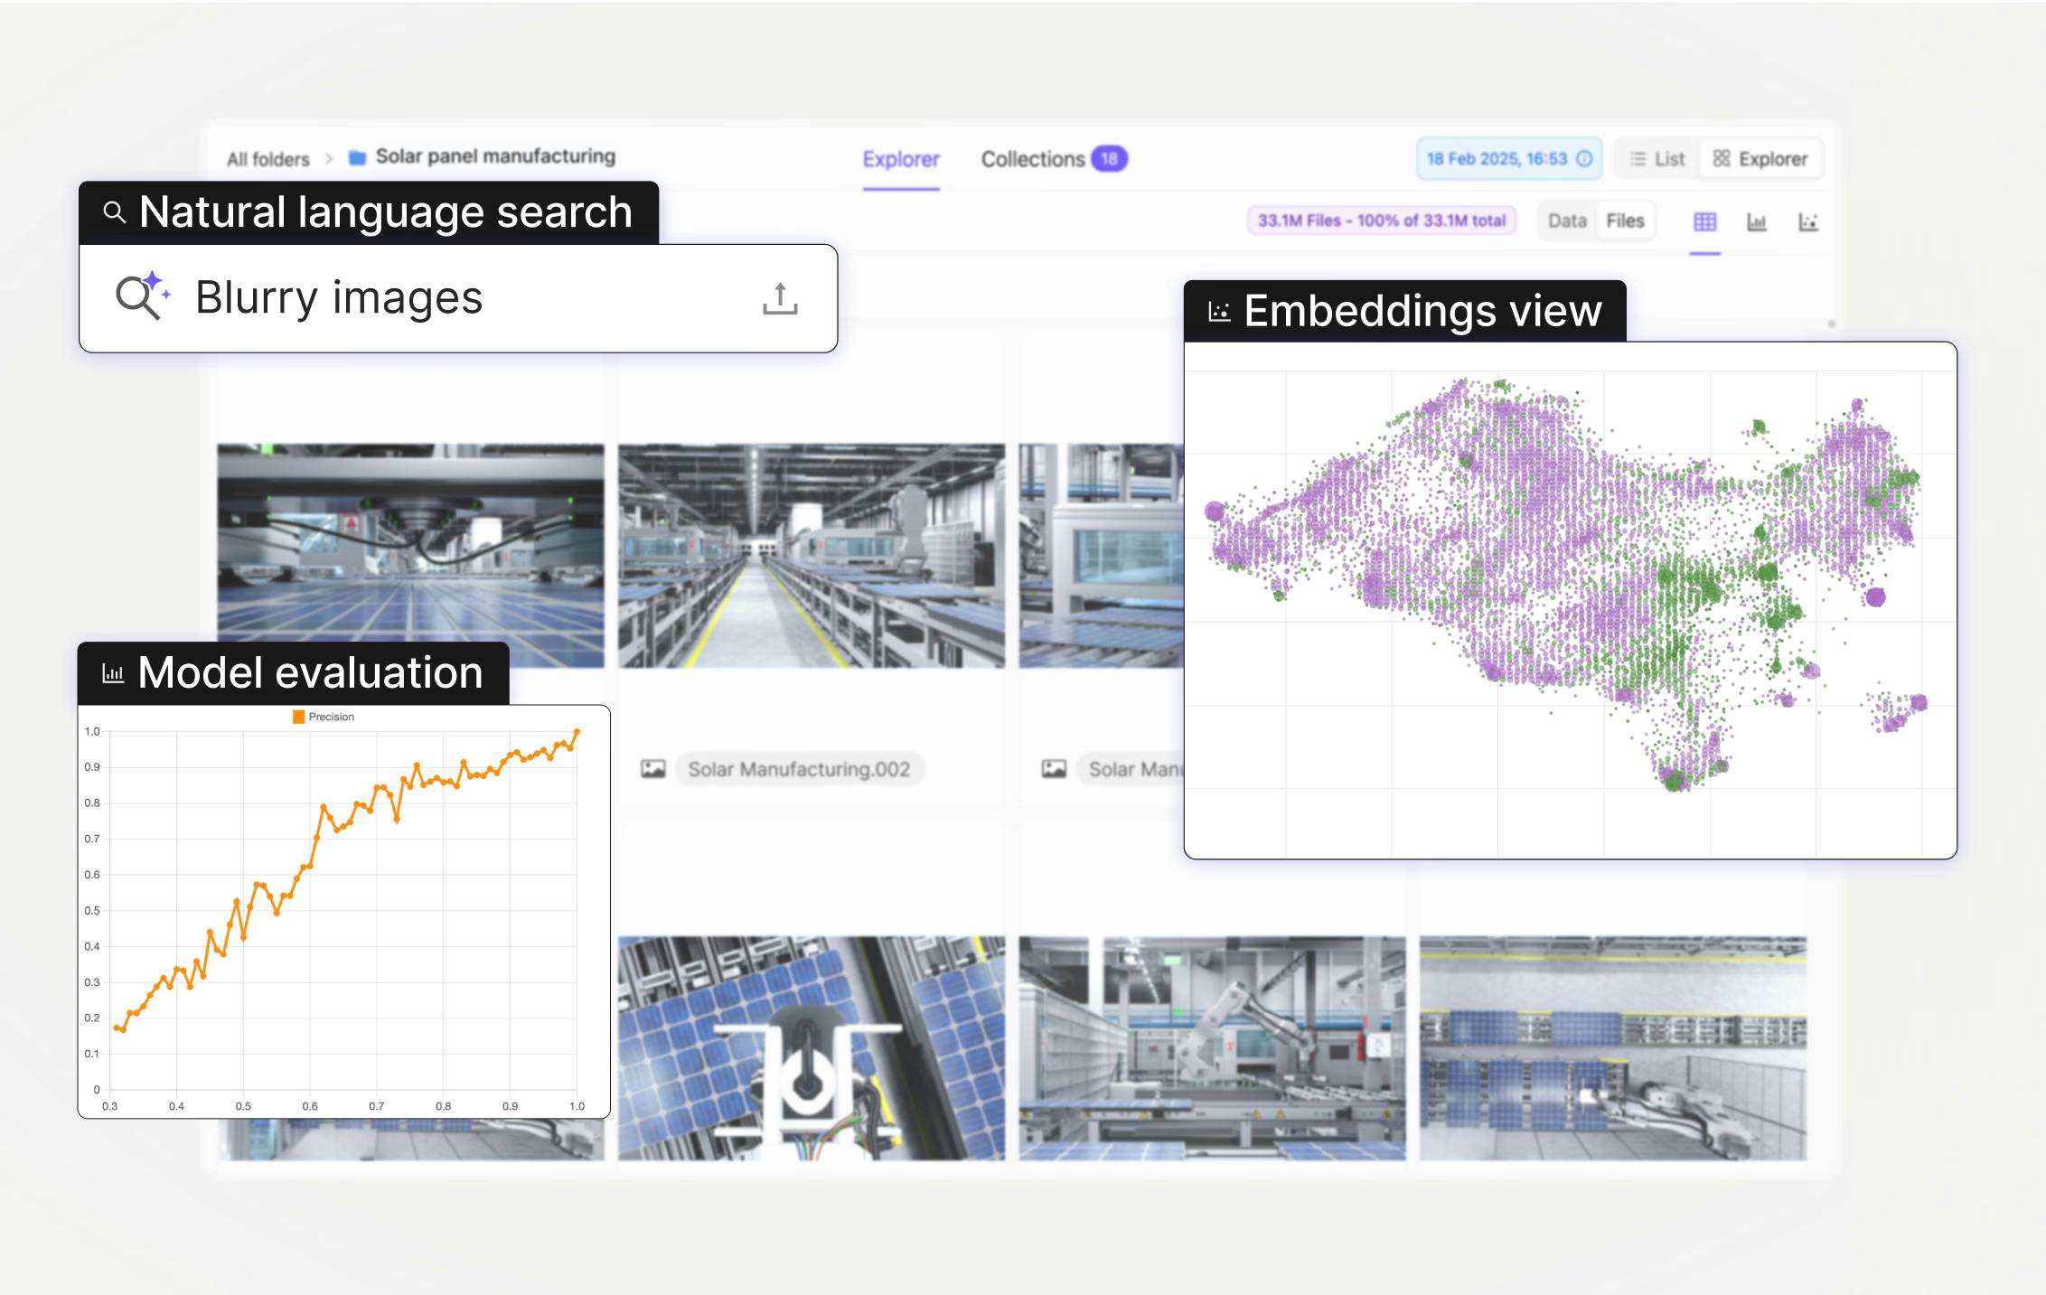
Task: Click image icon beside Solar Manufacturing.002
Action: point(652,769)
